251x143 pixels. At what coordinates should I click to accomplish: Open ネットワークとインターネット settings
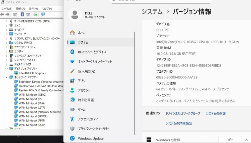[101, 62]
